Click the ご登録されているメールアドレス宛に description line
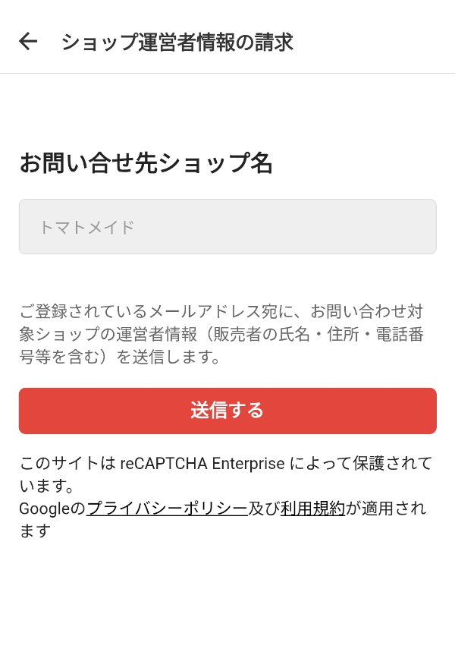 point(159,311)
